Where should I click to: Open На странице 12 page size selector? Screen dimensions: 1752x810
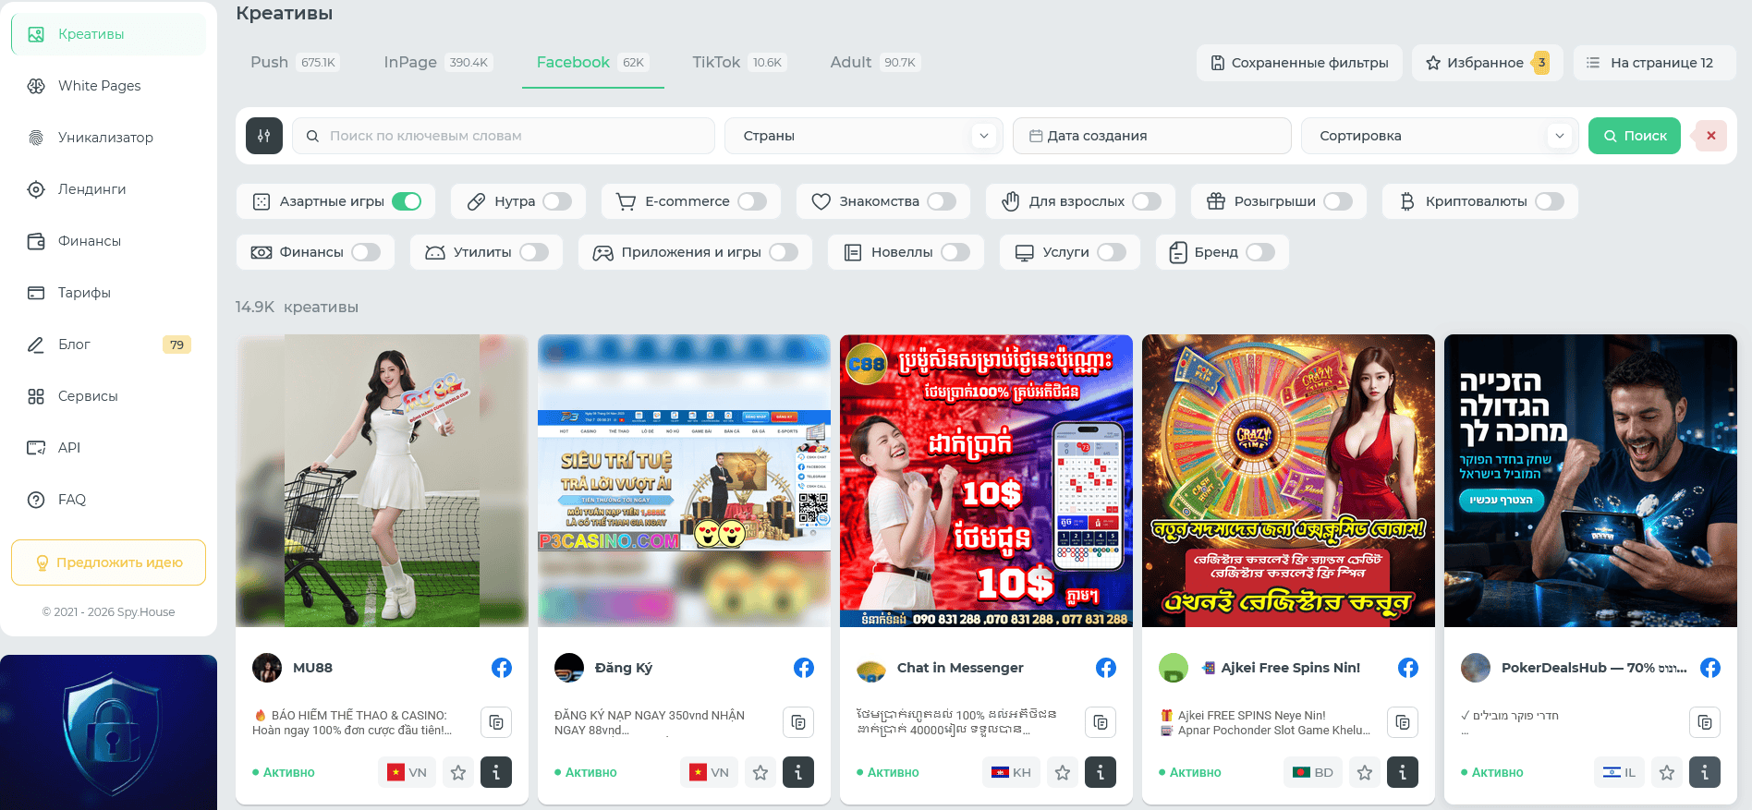click(x=1654, y=63)
